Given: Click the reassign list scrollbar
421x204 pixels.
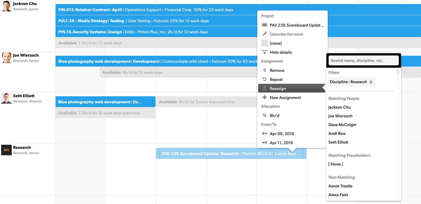Looking at the screenshot, I should [398, 72].
